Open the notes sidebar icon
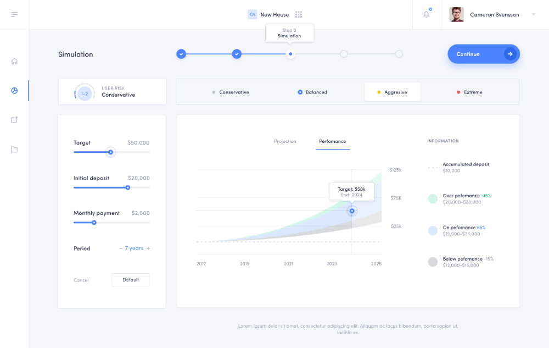 14,119
